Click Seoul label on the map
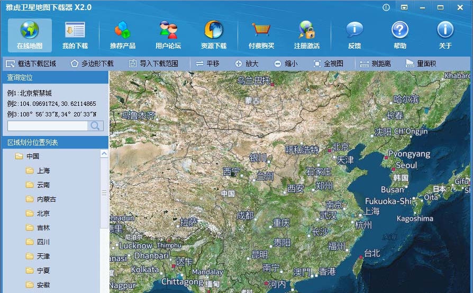This screenshot has height=293, width=473. coord(406,165)
